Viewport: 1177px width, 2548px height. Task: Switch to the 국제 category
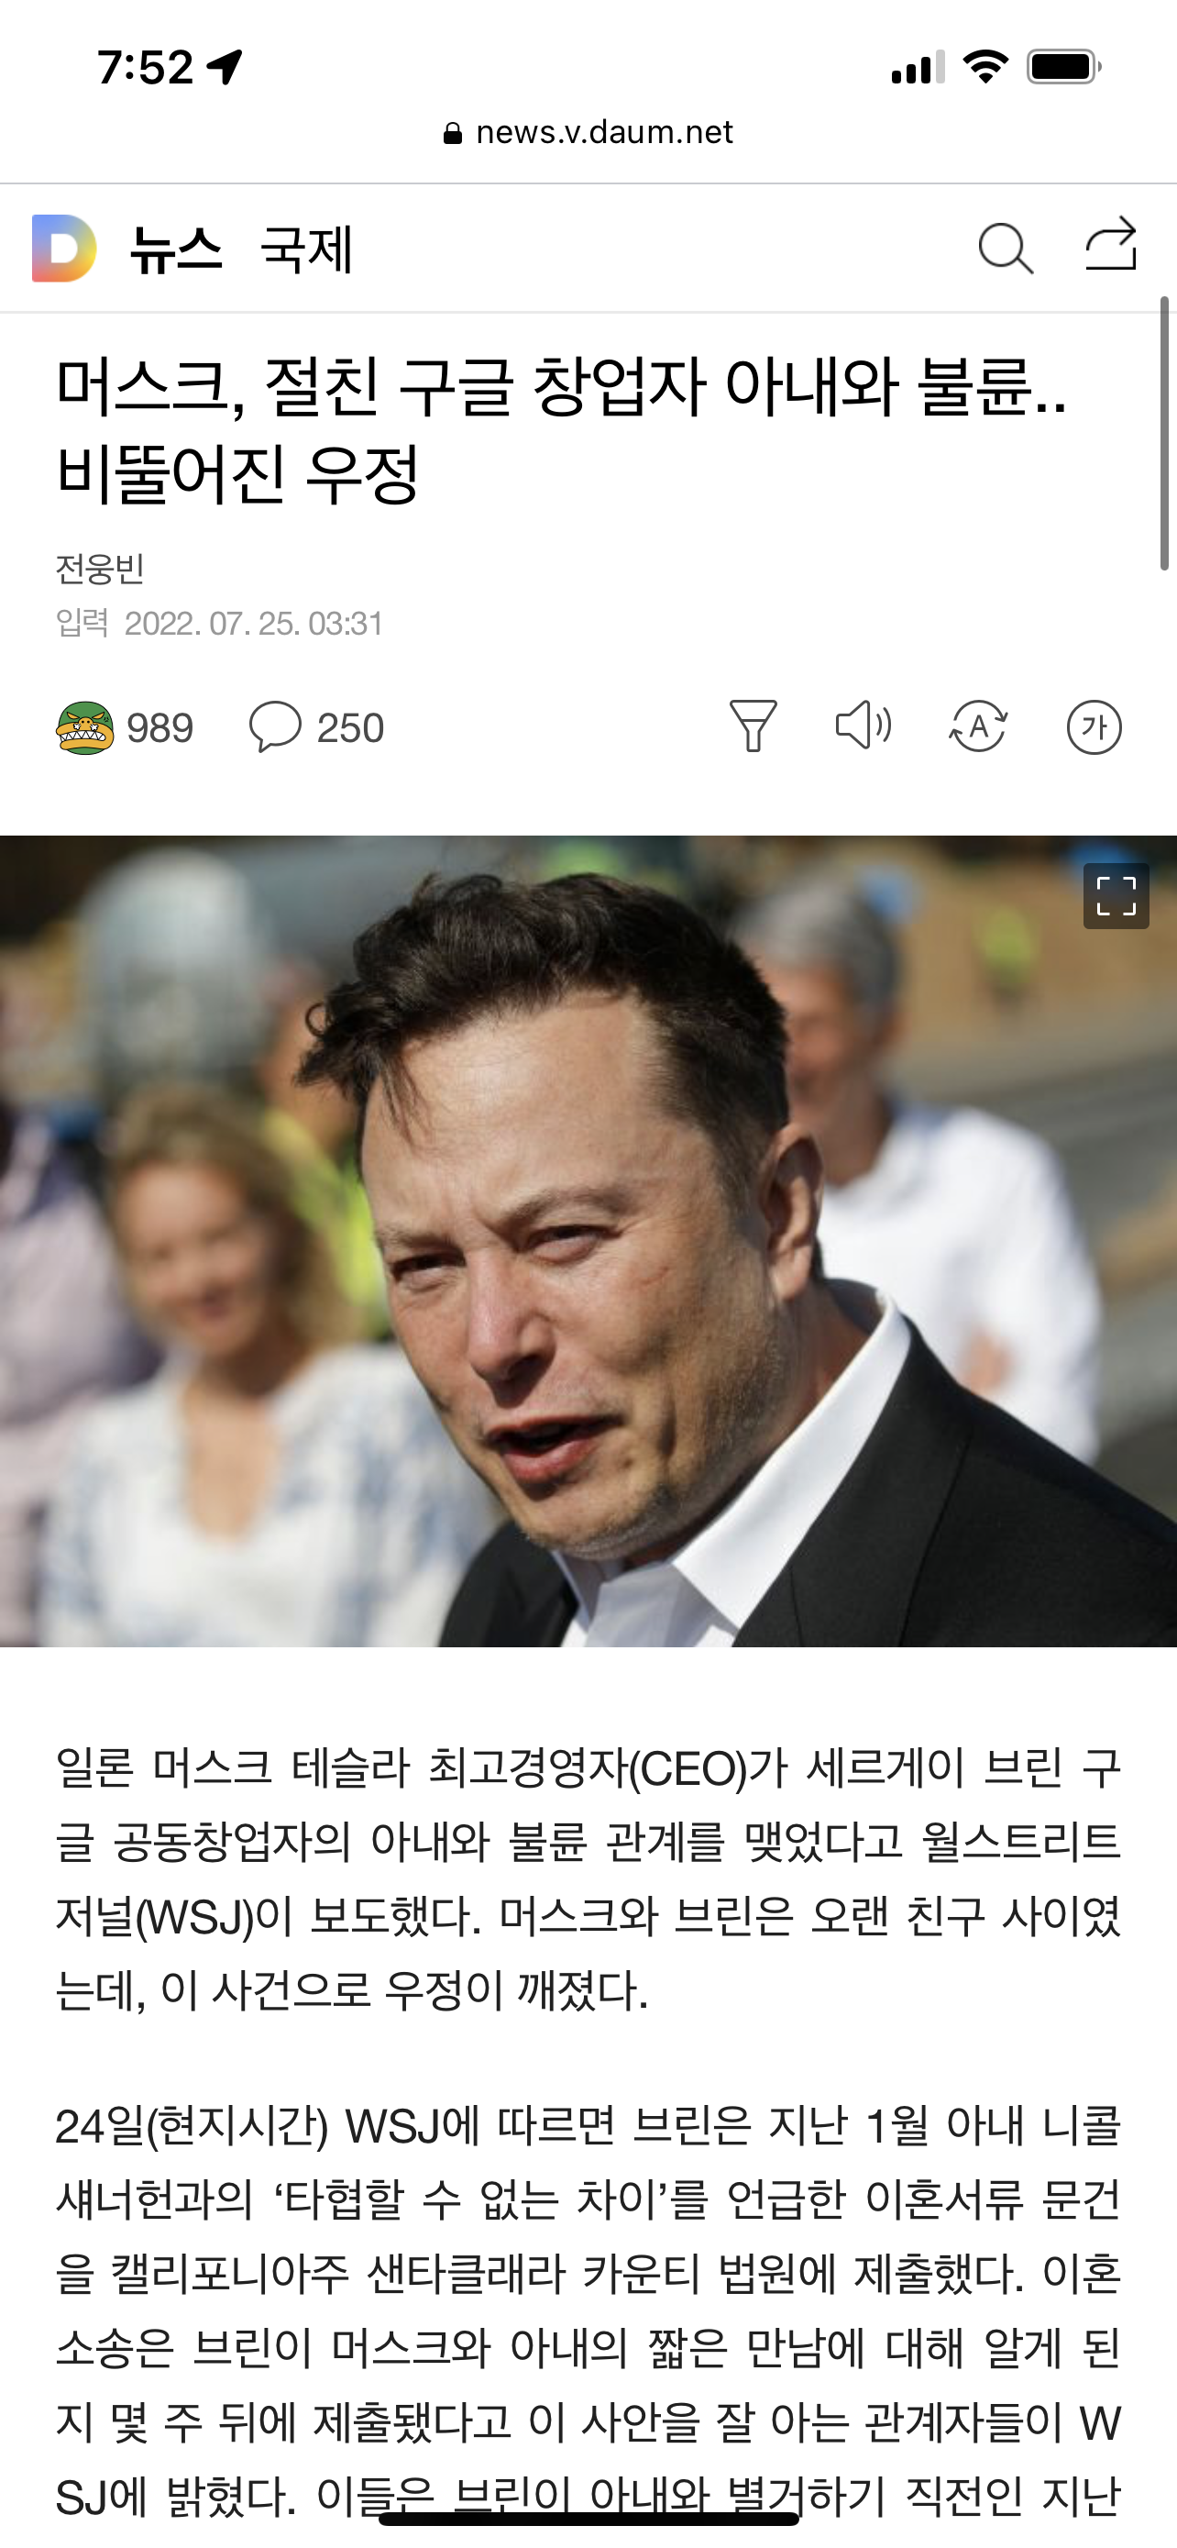click(306, 249)
